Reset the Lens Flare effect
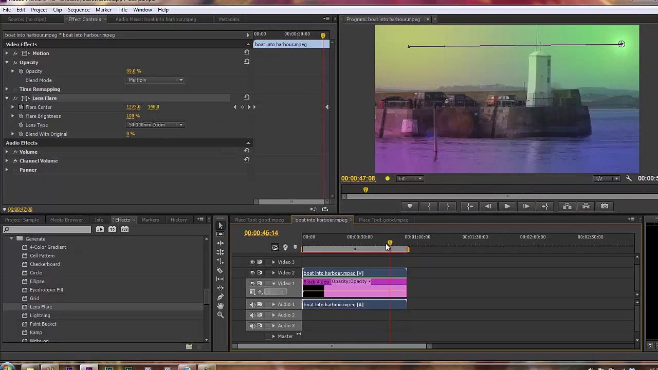Viewport: 658px width, 370px height. [x=247, y=97]
